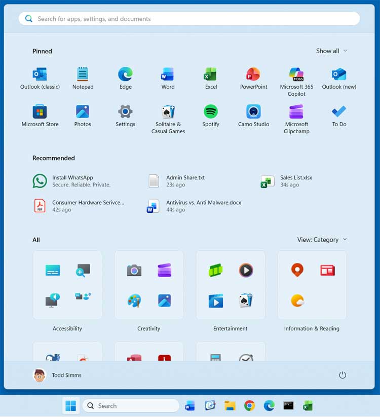Open Camera in Creativity group
The image size is (380, 417).
[134, 271]
